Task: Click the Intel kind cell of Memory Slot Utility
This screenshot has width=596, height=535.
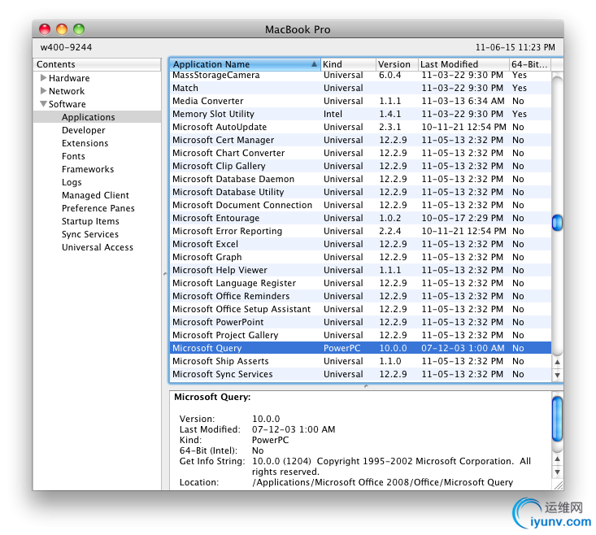Action: 333,114
